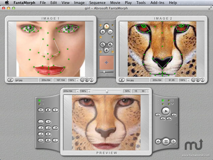Click the magnified pixel preview thumbnail
The image size is (213, 160).
pyautogui.click(x=106, y=62)
